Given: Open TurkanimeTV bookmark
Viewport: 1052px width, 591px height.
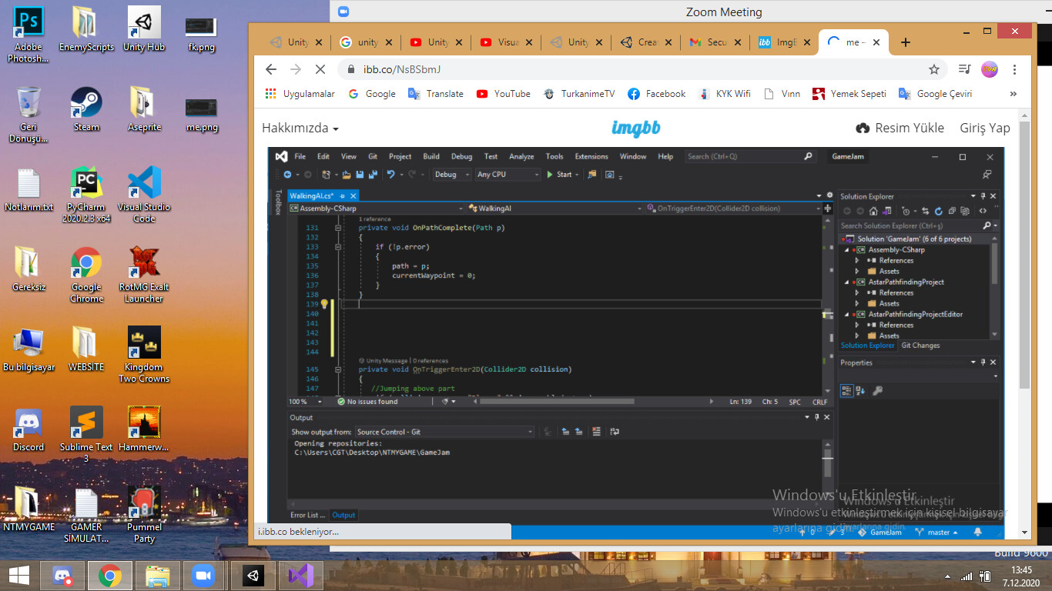Looking at the screenshot, I should click(x=579, y=94).
